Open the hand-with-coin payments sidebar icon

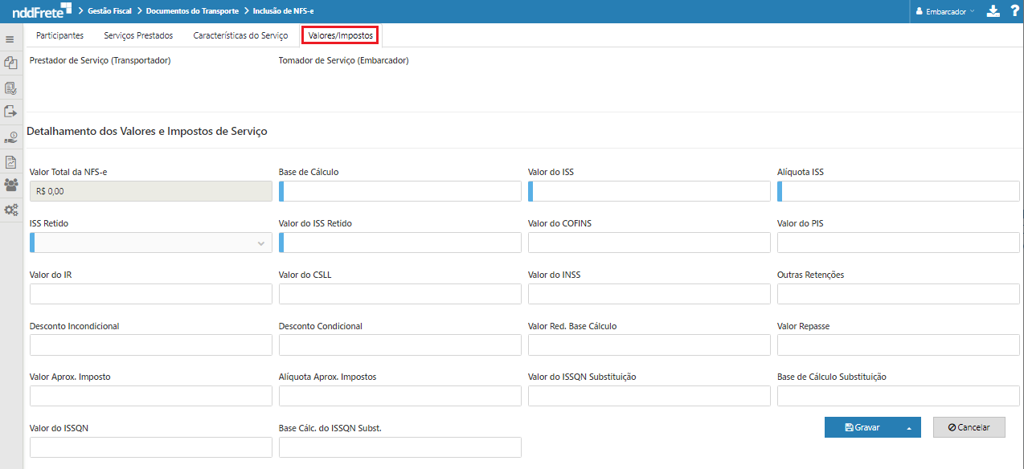point(10,137)
